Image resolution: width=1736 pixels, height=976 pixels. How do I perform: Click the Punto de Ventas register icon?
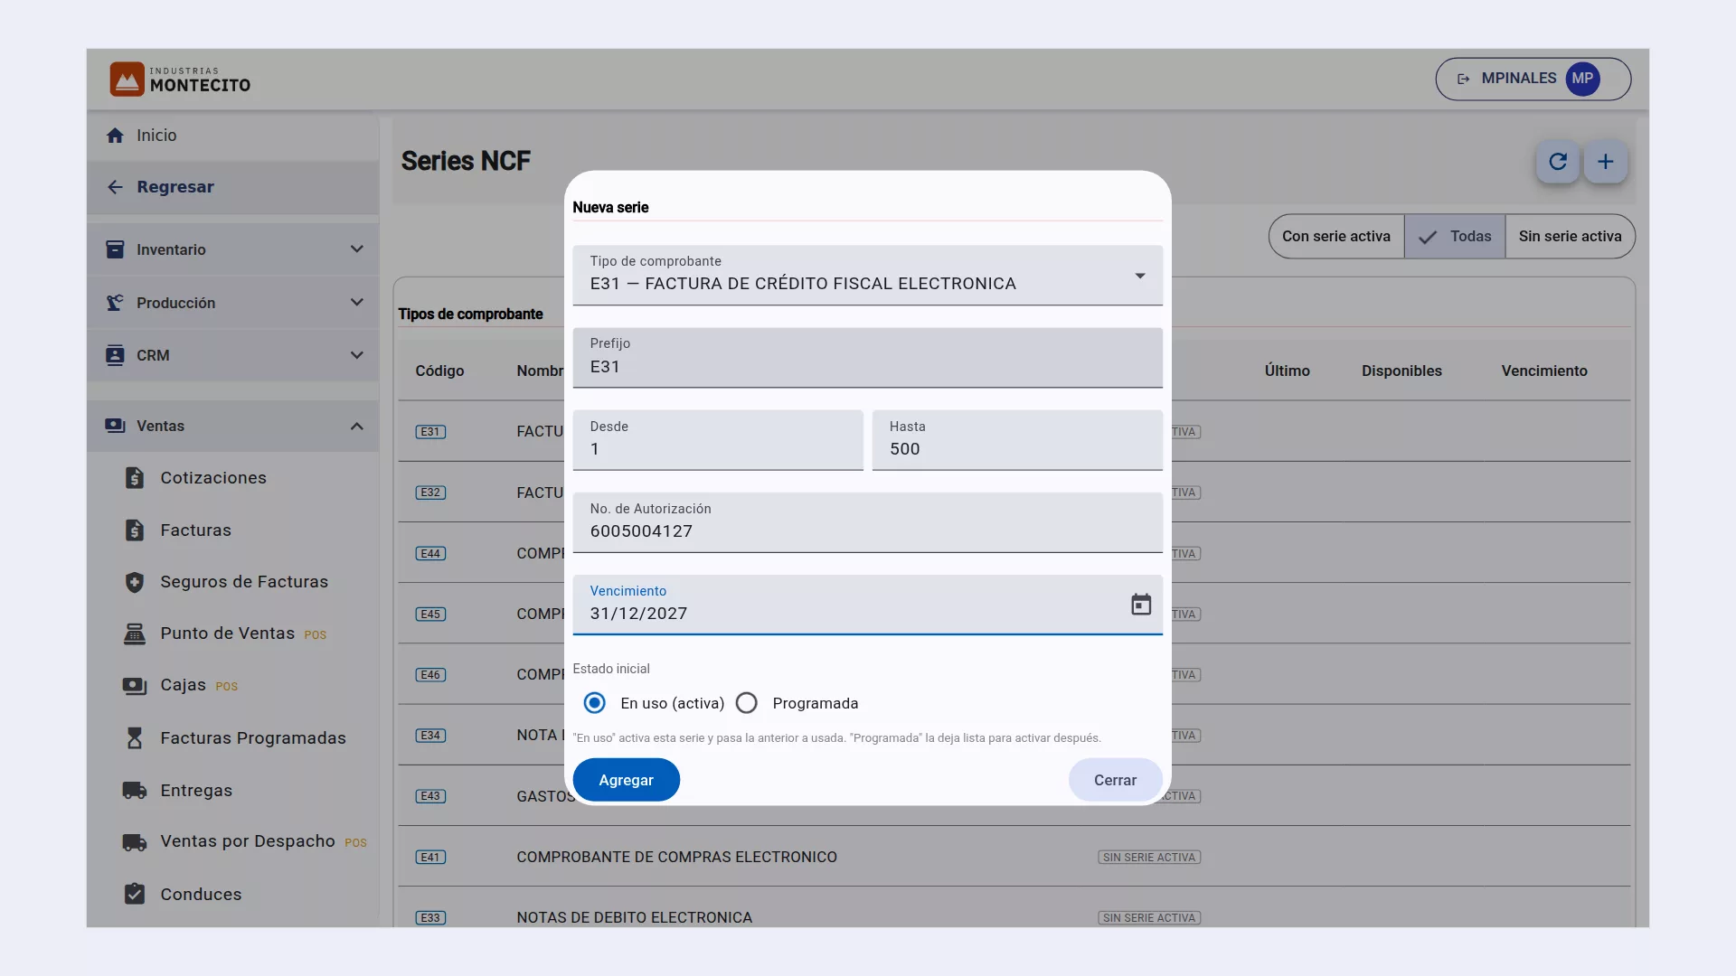pyautogui.click(x=135, y=633)
